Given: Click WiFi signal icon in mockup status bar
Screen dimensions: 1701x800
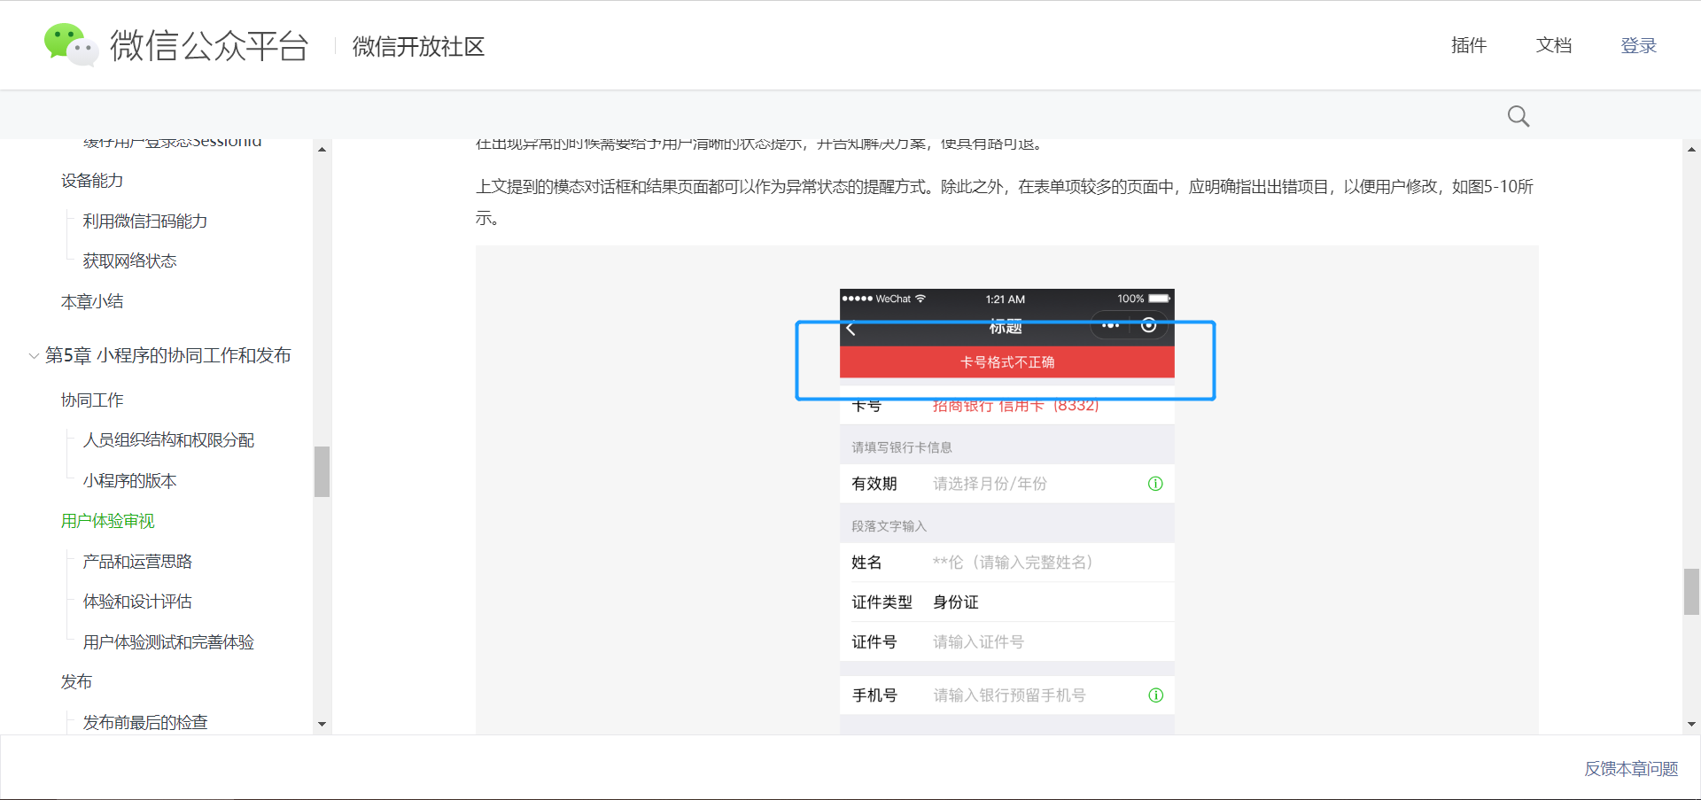Looking at the screenshot, I should [920, 299].
